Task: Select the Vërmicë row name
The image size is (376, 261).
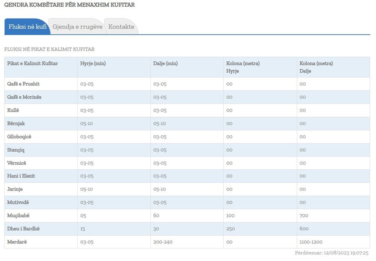Action: (16, 163)
